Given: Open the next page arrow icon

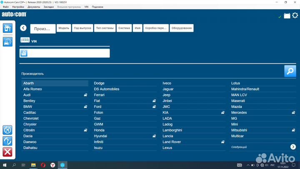Looking at the screenshot, I should (293, 147).
